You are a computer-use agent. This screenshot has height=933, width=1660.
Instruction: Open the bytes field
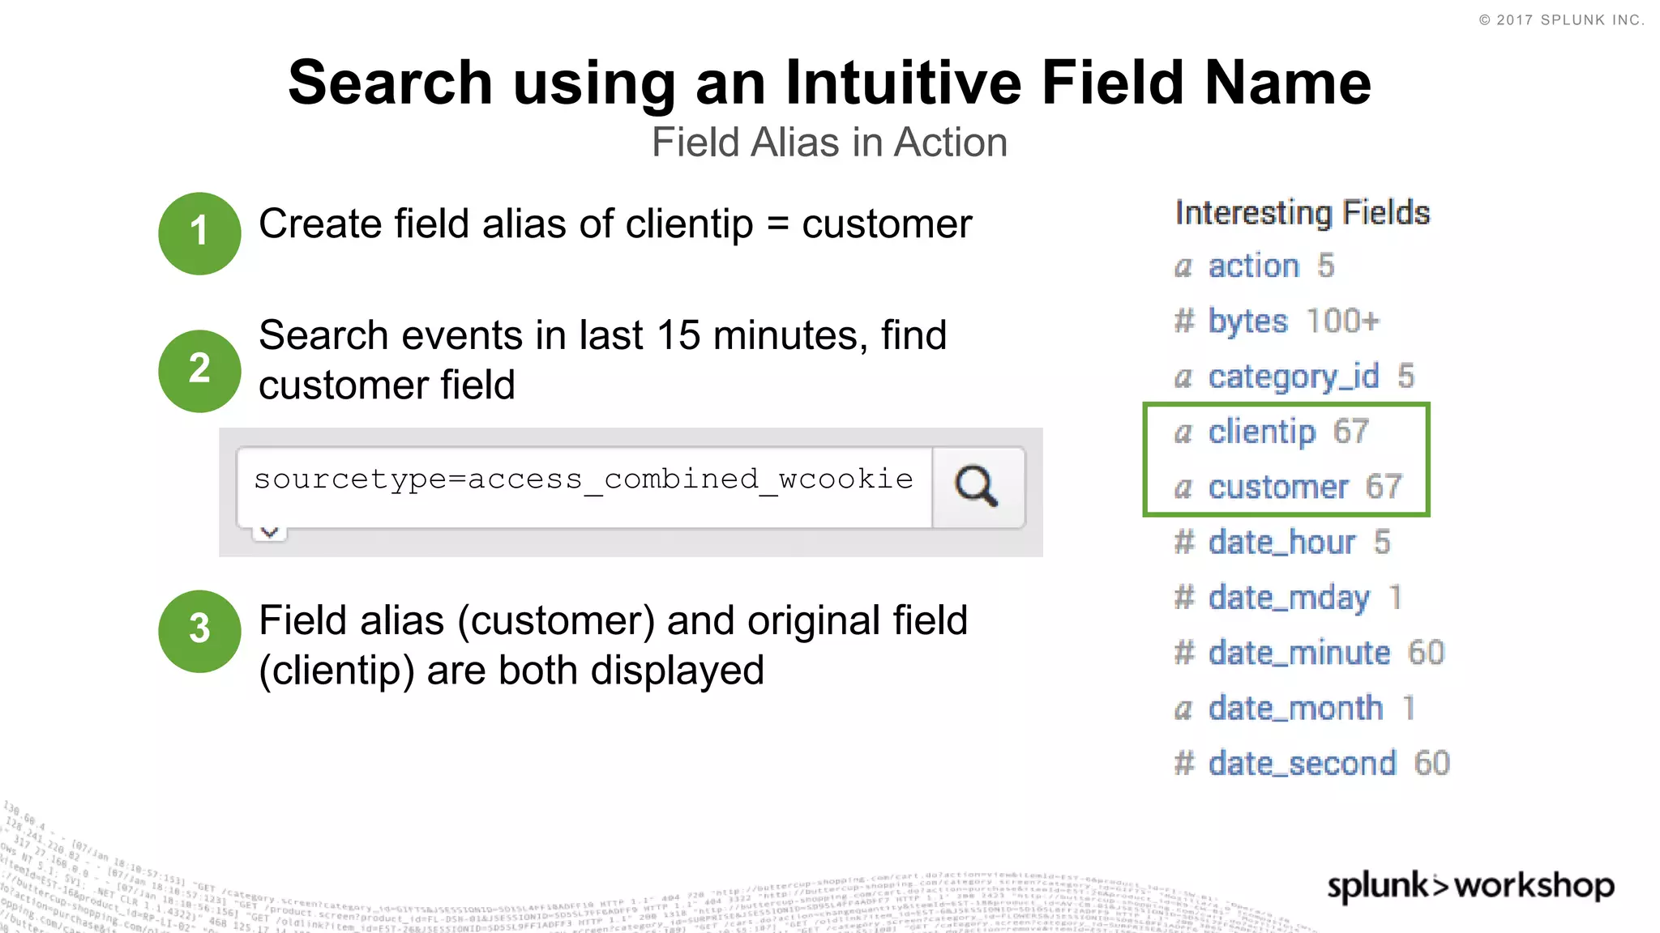1247,322
